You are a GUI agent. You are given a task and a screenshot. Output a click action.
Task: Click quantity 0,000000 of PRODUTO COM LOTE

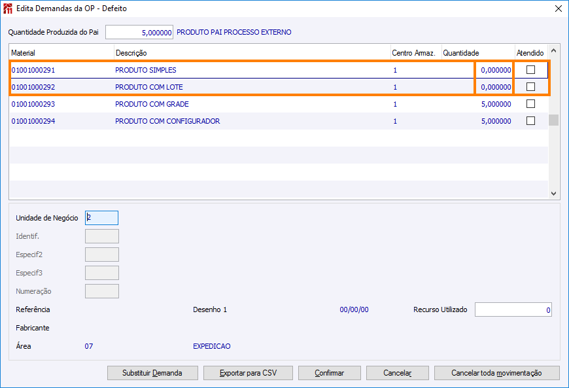(496, 87)
